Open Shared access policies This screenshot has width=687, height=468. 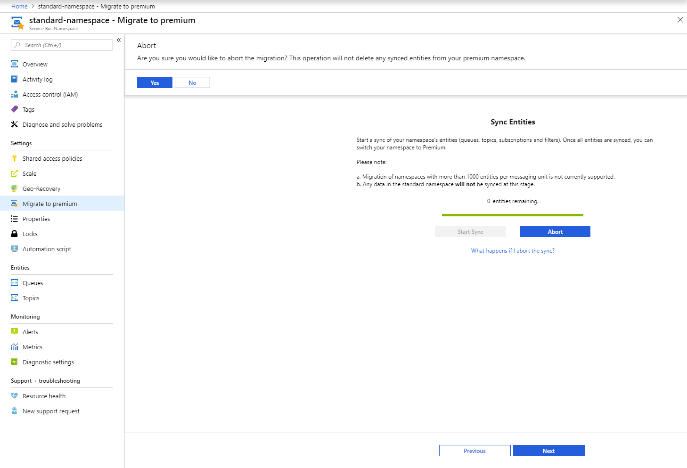(52, 158)
